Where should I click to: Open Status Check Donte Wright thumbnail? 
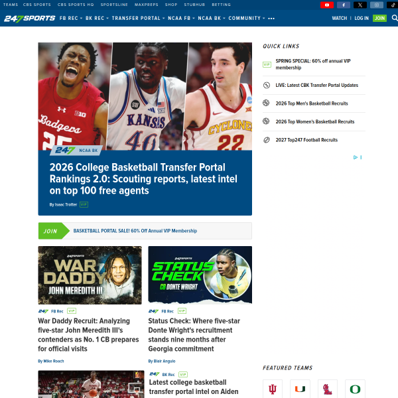[x=200, y=275]
